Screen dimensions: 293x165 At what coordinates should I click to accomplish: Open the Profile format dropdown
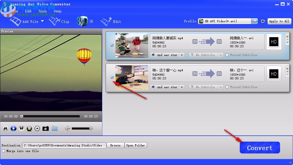[255, 21]
